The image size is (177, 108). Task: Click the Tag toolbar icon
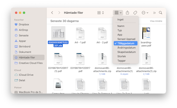click(x=135, y=13)
